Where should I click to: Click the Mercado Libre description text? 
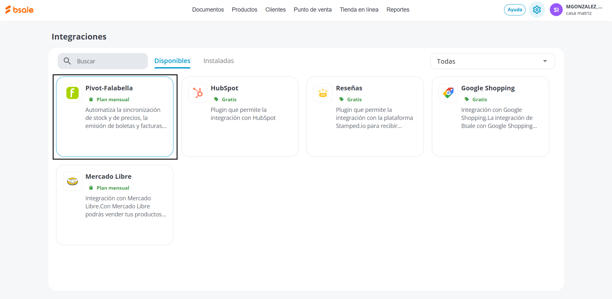coord(126,206)
